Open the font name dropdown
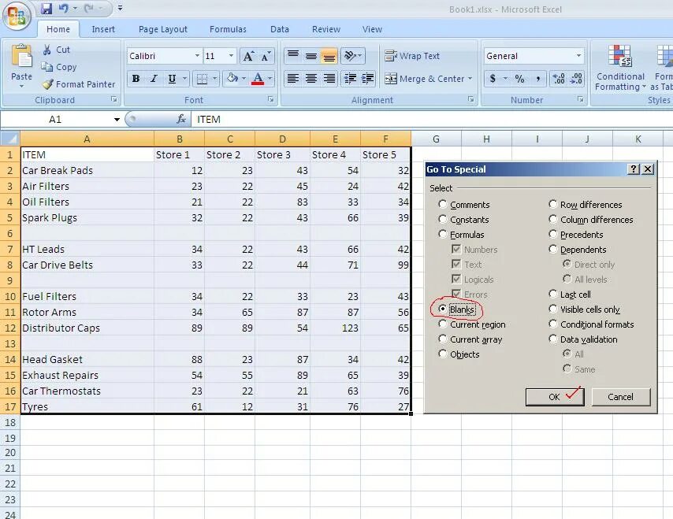 pyautogui.click(x=197, y=56)
